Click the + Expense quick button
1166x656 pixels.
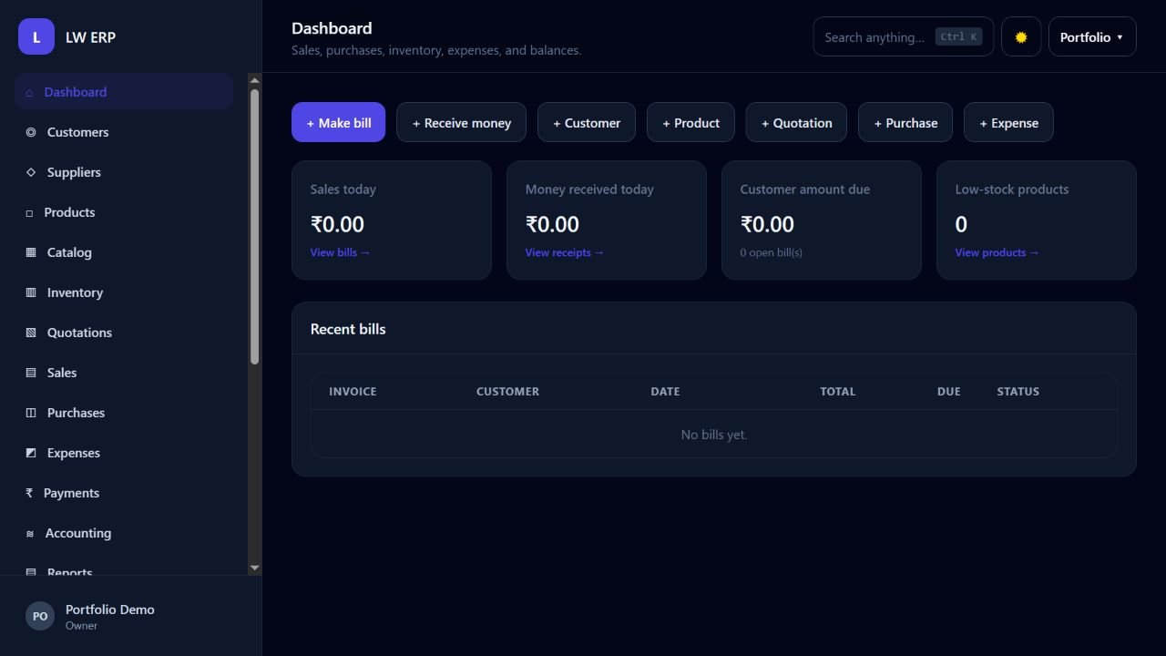1008,122
